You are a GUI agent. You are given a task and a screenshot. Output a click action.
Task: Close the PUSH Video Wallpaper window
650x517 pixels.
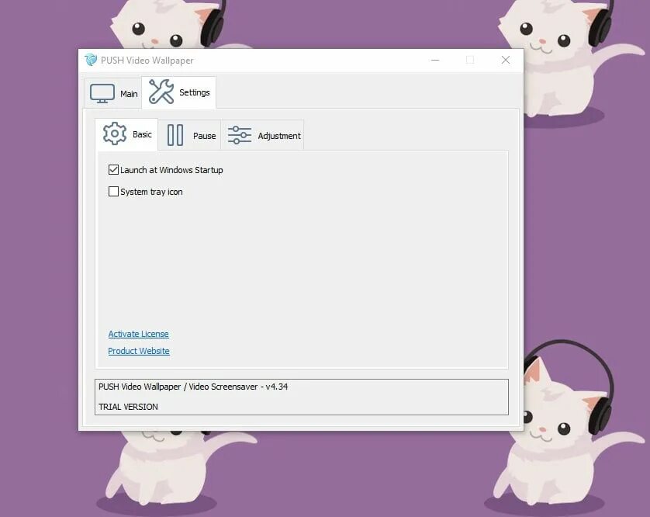click(505, 61)
